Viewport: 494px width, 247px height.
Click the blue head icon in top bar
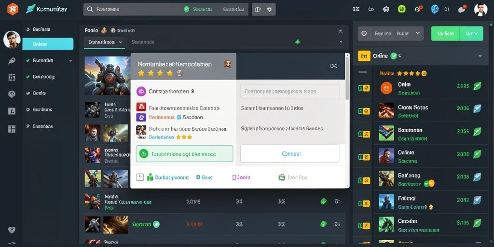(x=435, y=9)
